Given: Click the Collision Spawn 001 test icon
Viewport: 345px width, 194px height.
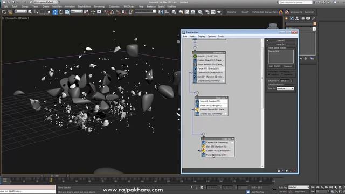Looking at the screenshot, I should pyautogui.click(x=197, y=109).
